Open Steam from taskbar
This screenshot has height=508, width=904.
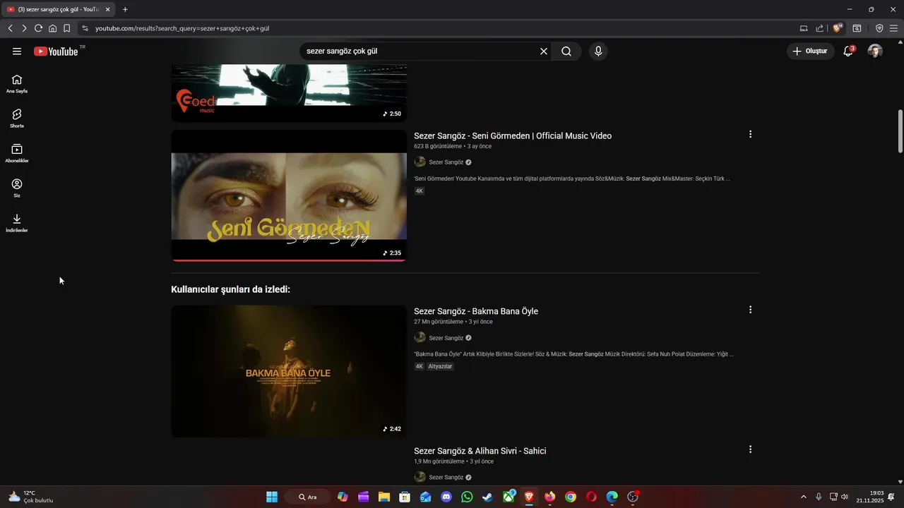pyautogui.click(x=487, y=497)
